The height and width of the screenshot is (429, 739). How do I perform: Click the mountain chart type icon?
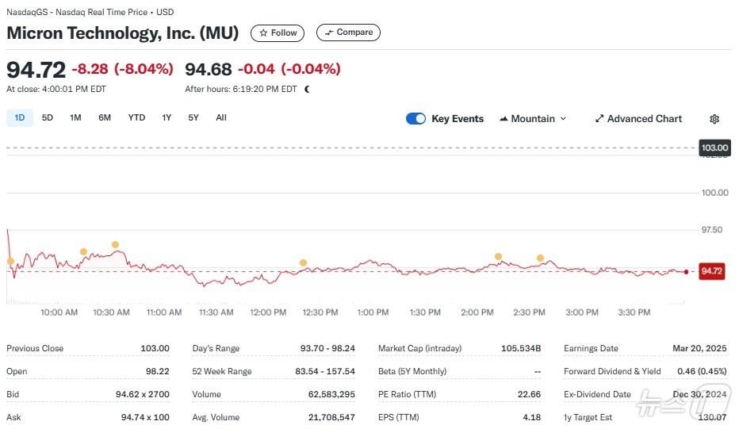click(x=504, y=119)
